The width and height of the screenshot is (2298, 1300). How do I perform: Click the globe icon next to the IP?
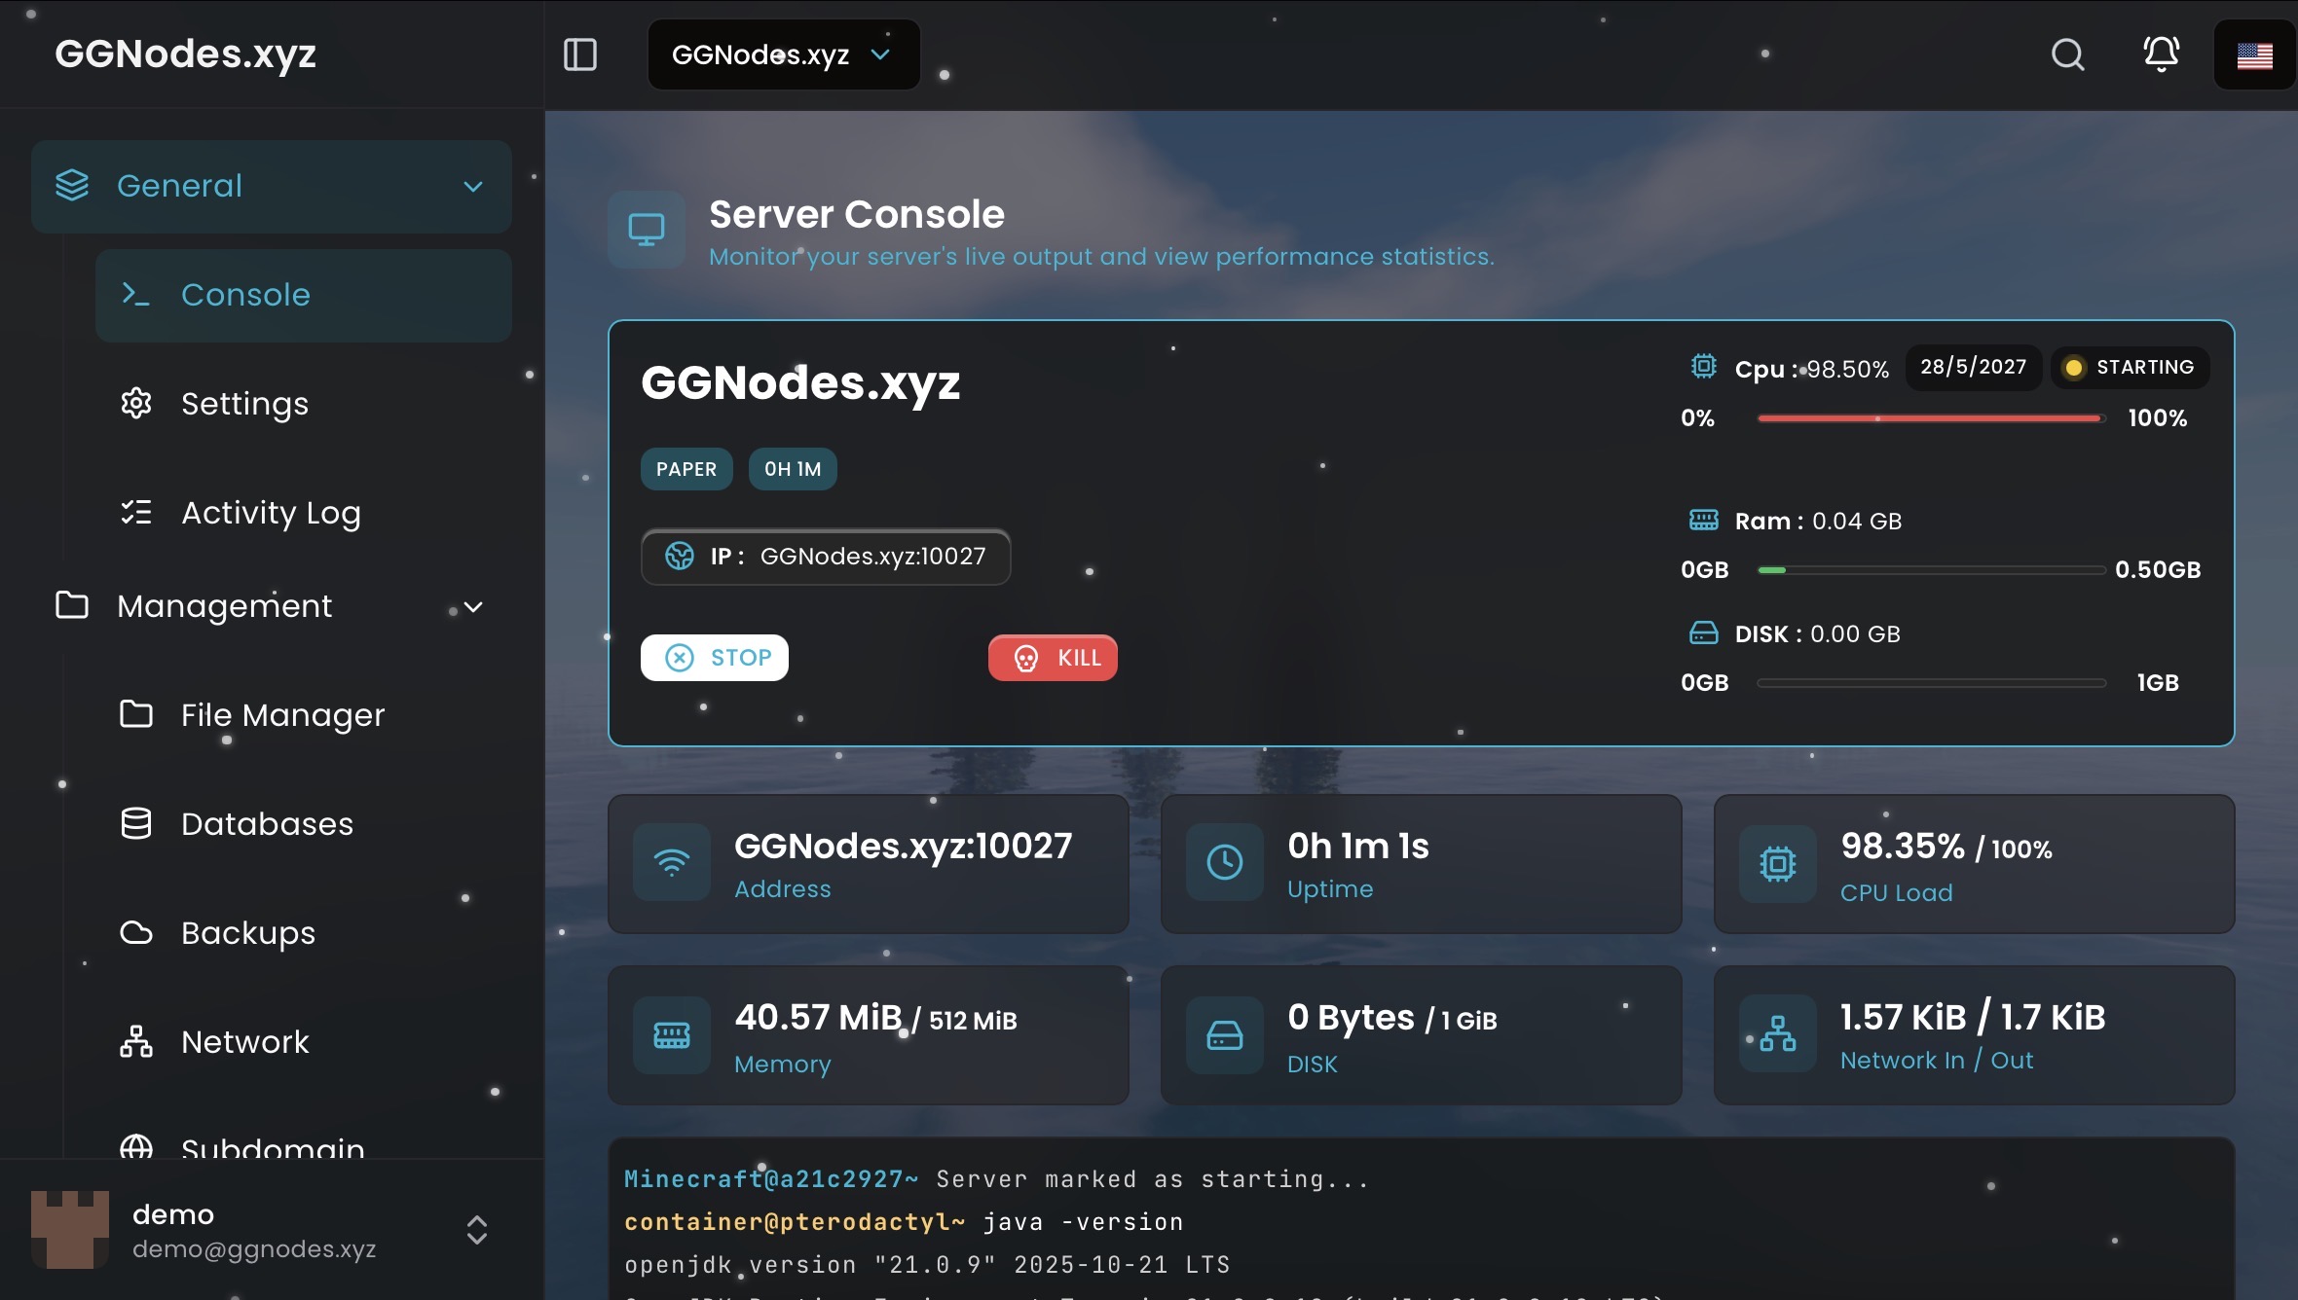click(x=681, y=557)
